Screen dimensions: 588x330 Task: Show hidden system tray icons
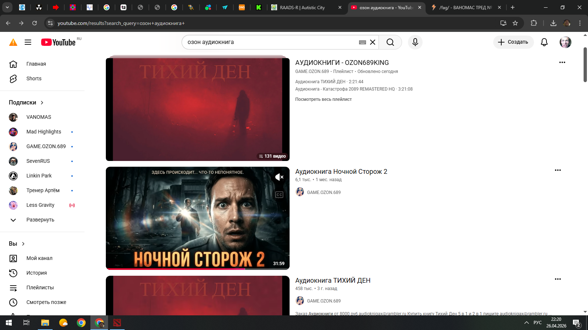526,323
